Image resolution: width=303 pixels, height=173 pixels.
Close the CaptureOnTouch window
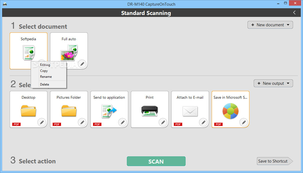click(x=295, y=3)
